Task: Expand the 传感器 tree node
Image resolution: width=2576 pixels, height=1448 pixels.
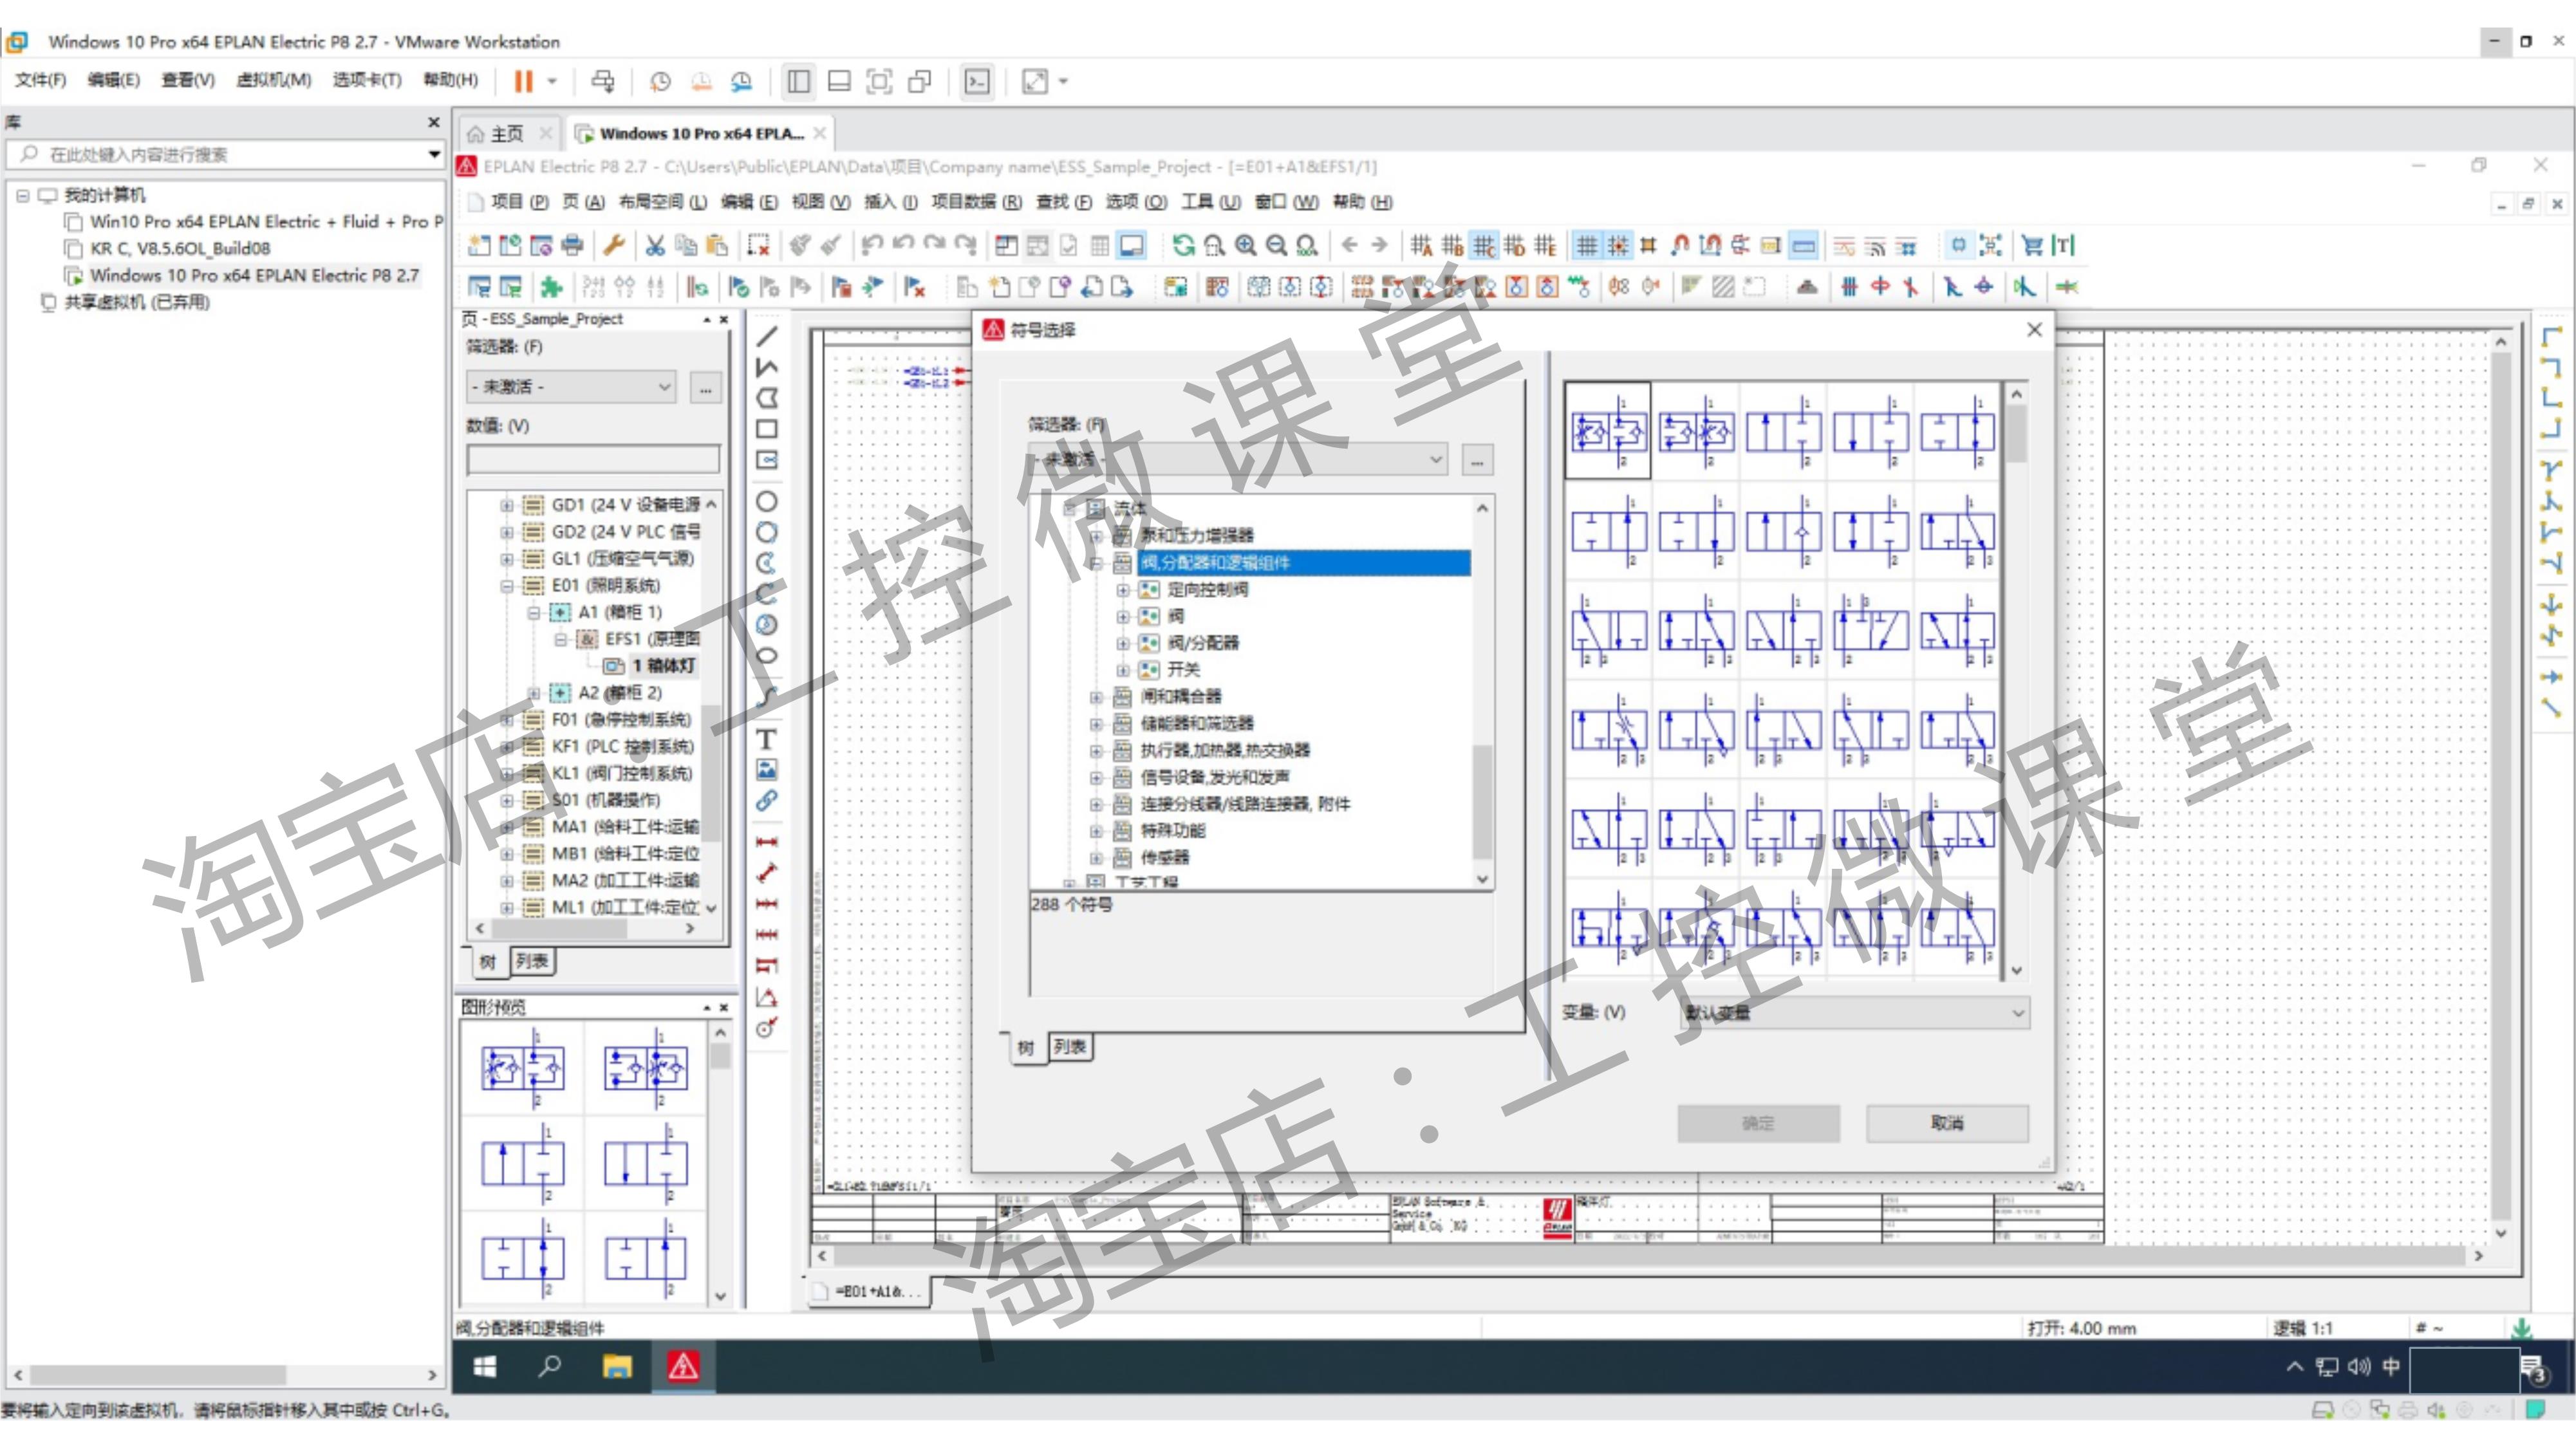Action: (1096, 858)
